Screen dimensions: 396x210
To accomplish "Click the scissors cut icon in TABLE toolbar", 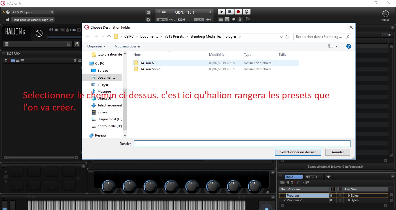I will 298,183.
